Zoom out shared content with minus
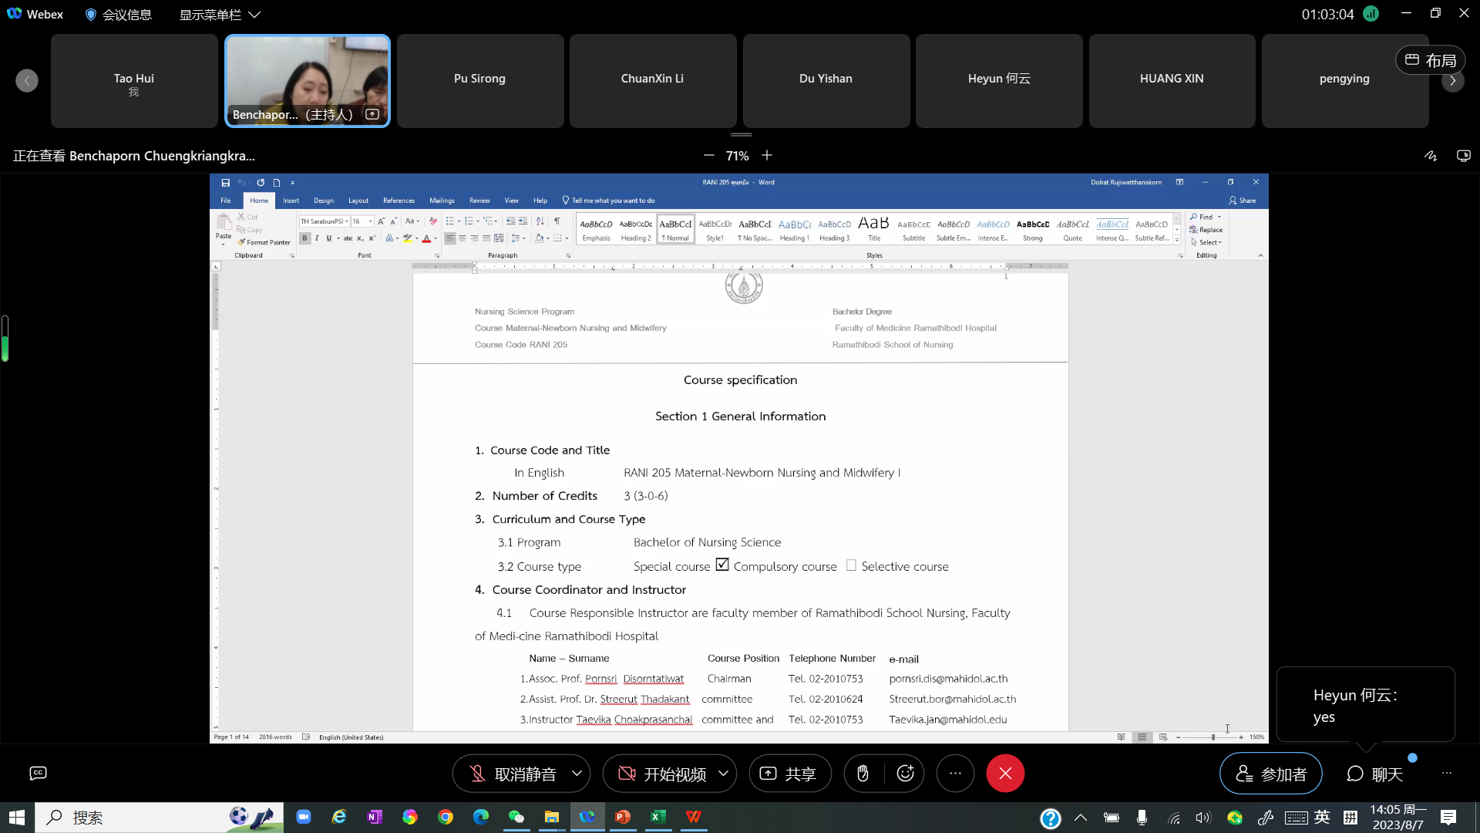The width and height of the screenshot is (1480, 833). point(708,156)
